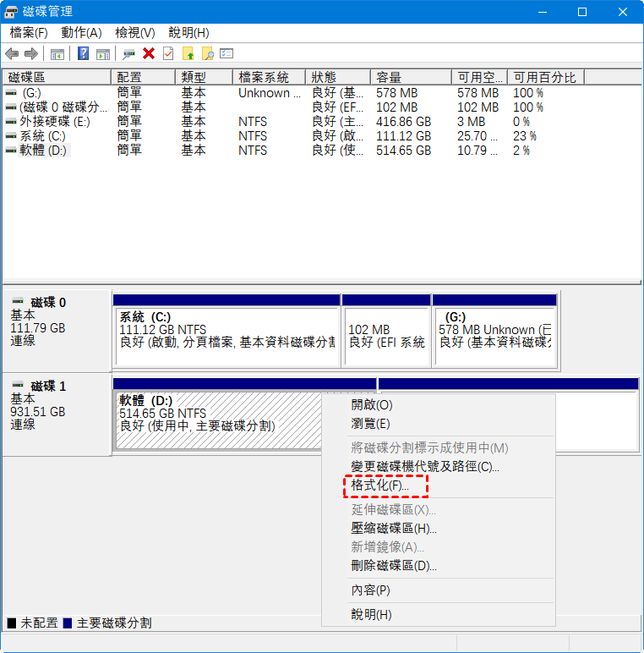The height and width of the screenshot is (653, 644).
Task: Open Help via the blue question mark icon
Action: (x=83, y=54)
